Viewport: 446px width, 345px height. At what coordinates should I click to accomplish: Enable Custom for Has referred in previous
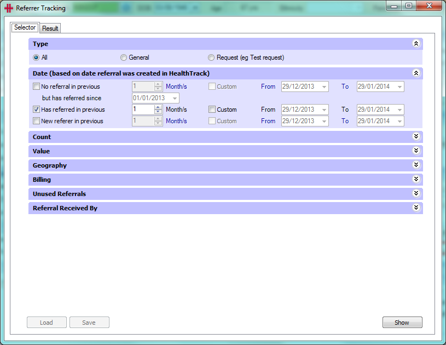(212, 110)
